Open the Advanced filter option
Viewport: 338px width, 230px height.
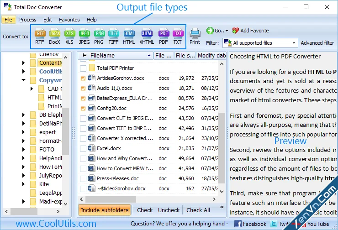(317, 43)
